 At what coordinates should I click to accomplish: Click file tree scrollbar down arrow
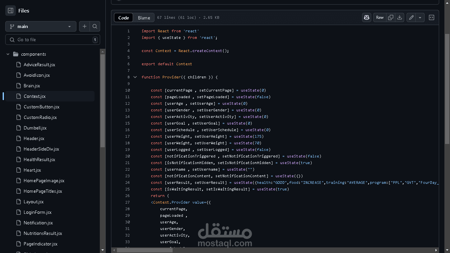(x=103, y=250)
